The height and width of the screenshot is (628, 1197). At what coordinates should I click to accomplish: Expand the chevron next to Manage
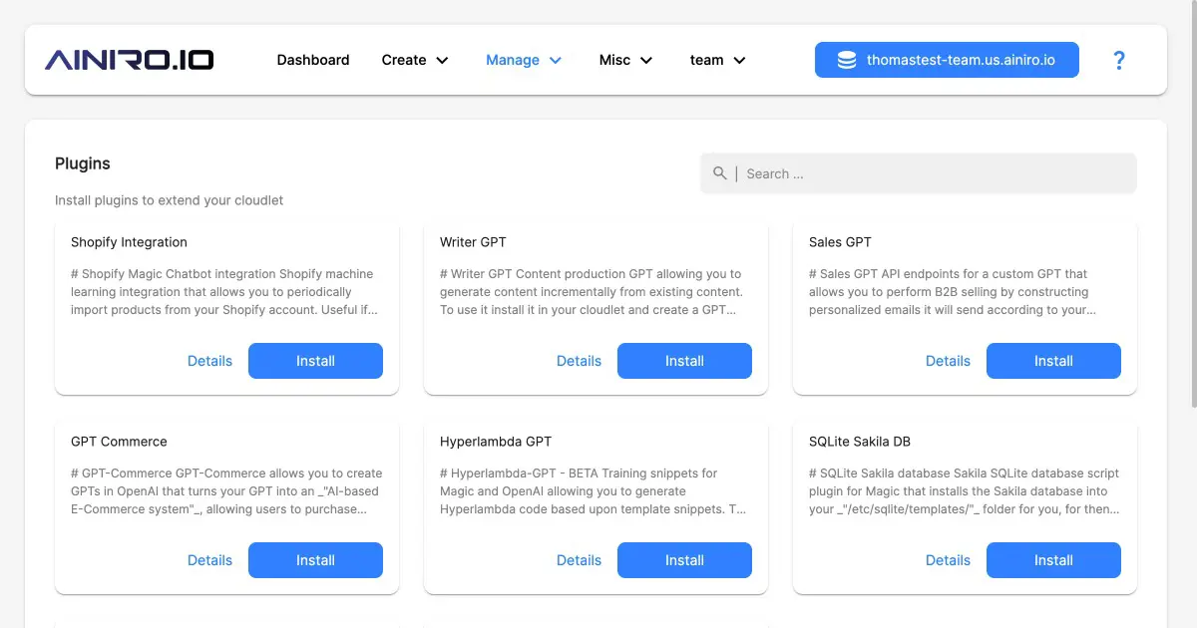pos(556,61)
